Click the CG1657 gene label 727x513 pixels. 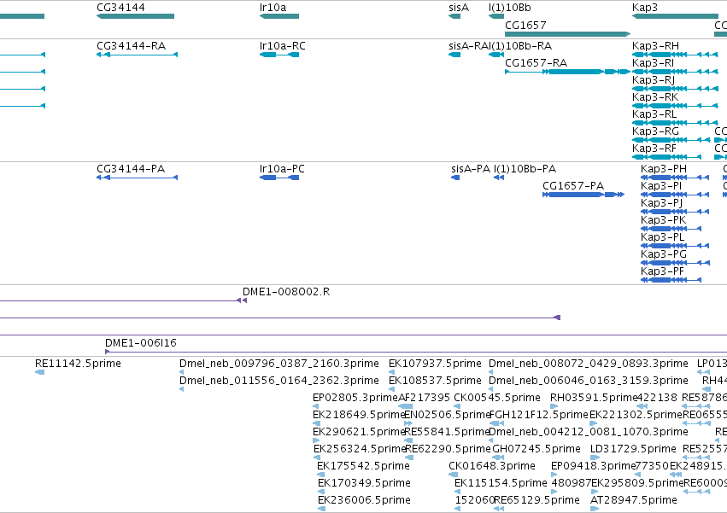tap(525, 25)
